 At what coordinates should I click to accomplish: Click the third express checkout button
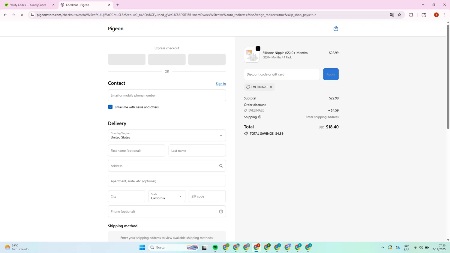pyautogui.click(x=207, y=59)
